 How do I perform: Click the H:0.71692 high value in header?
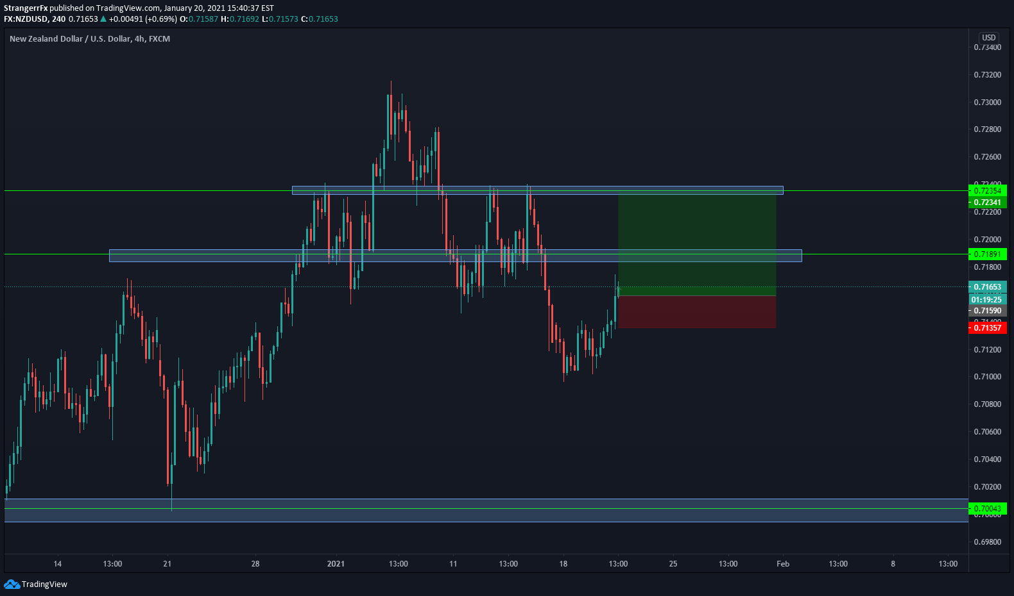click(x=240, y=19)
